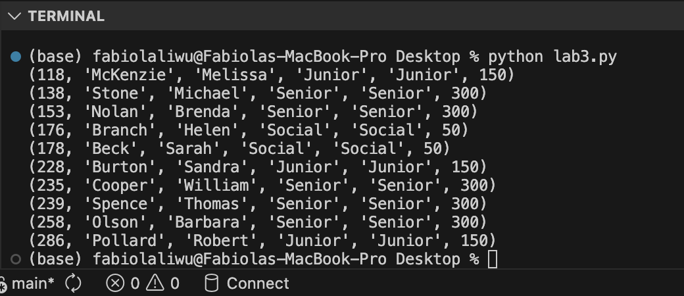Image resolution: width=684 pixels, height=296 pixels.
Task: Click the Pollard Robert output row
Action: 262,241
